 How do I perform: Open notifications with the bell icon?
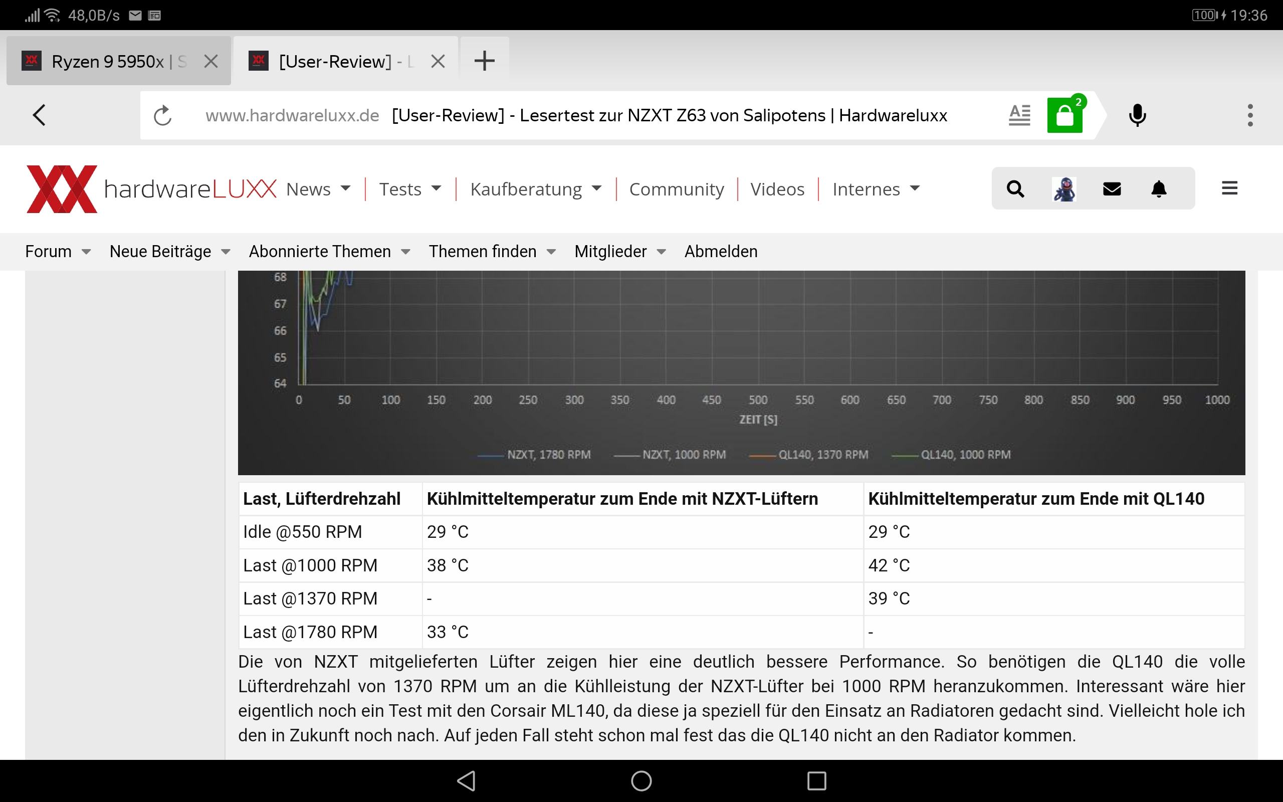pyautogui.click(x=1159, y=188)
